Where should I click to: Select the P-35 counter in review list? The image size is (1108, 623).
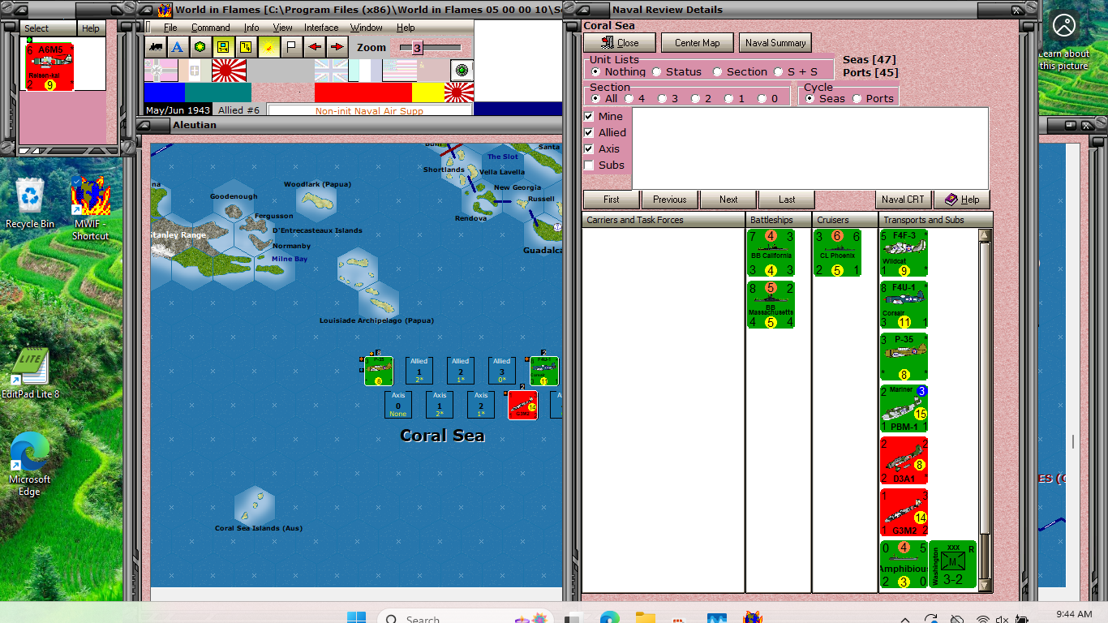click(x=904, y=357)
